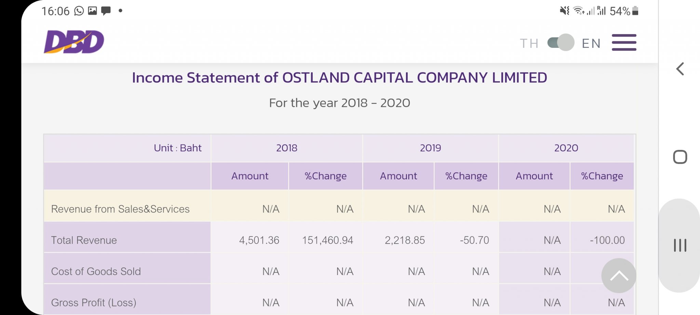Viewport: 700px width, 315px height.
Task: Tap the WhatsApp notification icon
Action: pyautogui.click(x=79, y=11)
